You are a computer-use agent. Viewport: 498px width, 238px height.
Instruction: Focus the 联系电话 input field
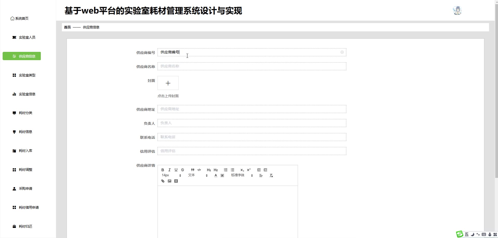point(252,137)
